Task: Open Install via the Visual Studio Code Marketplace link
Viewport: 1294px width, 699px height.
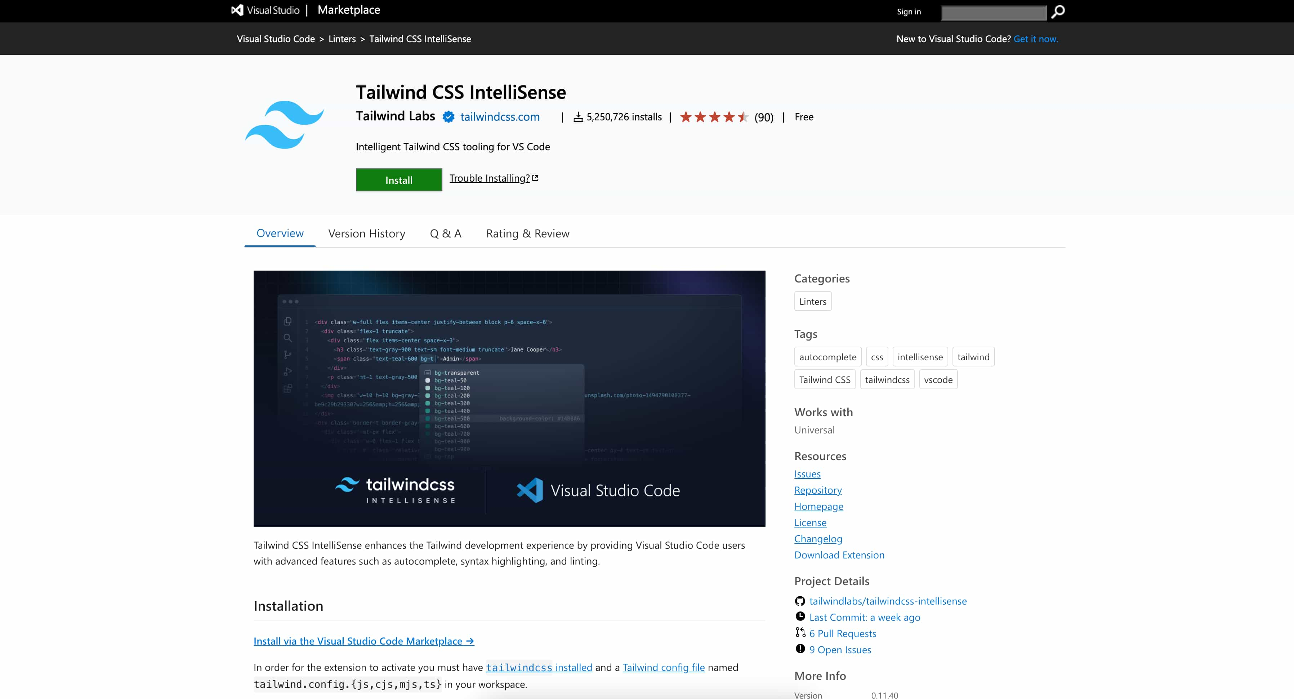Action: coord(364,641)
